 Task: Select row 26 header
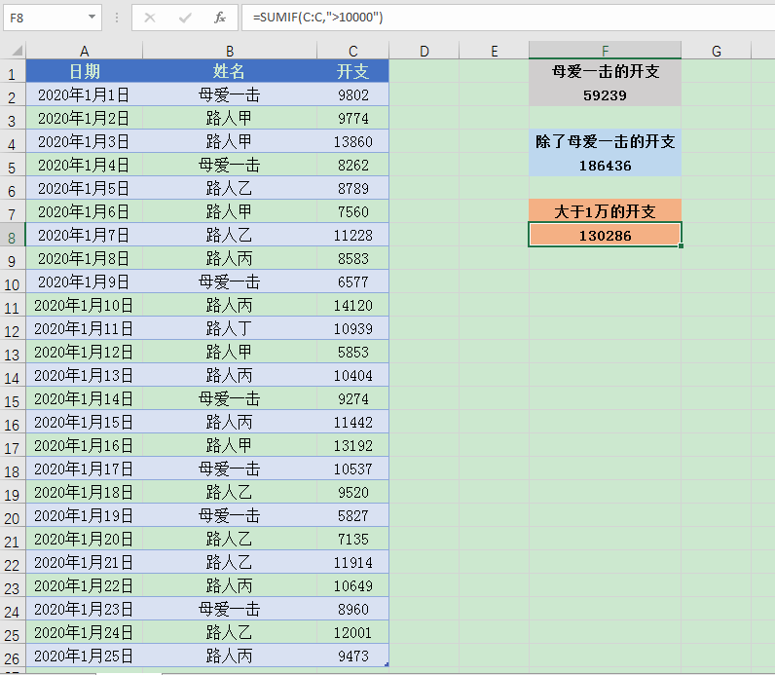point(13,656)
